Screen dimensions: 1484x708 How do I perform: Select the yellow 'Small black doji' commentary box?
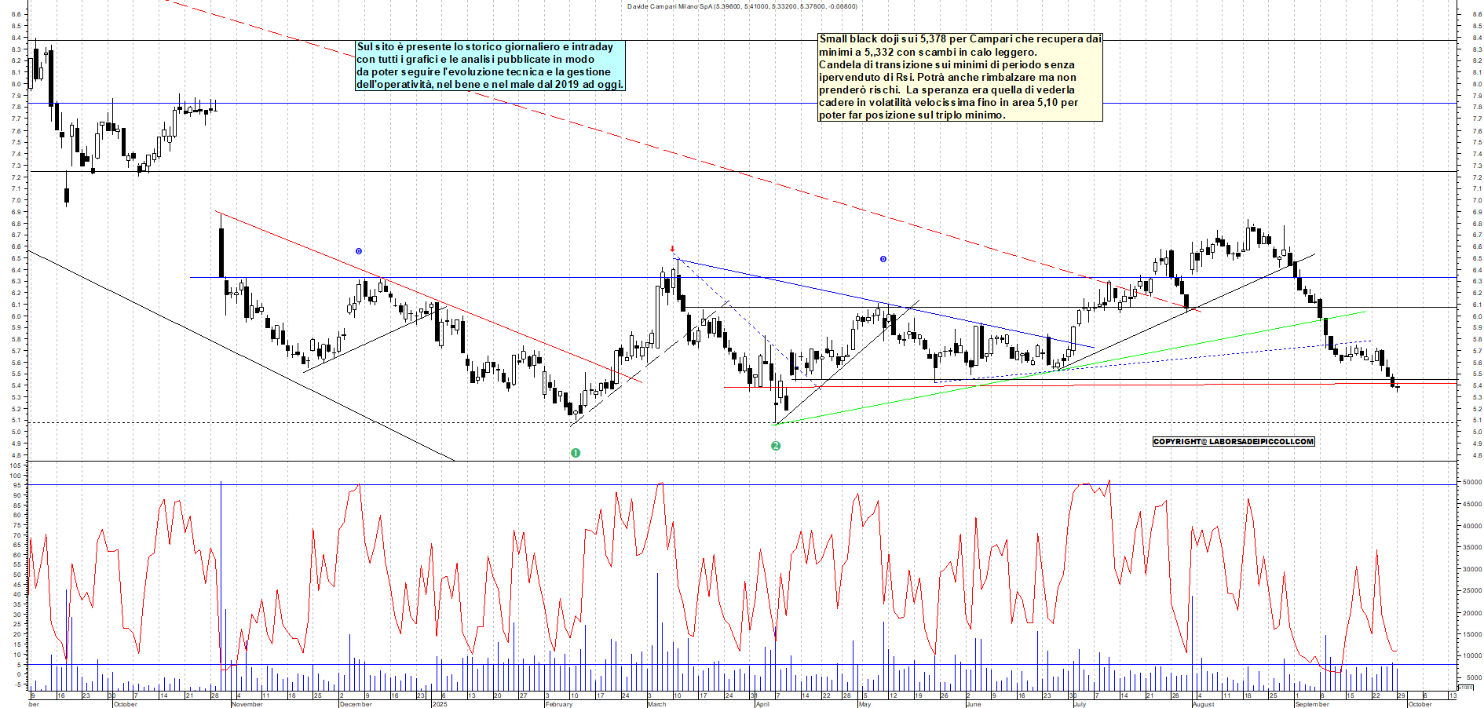pyautogui.click(x=959, y=77)
